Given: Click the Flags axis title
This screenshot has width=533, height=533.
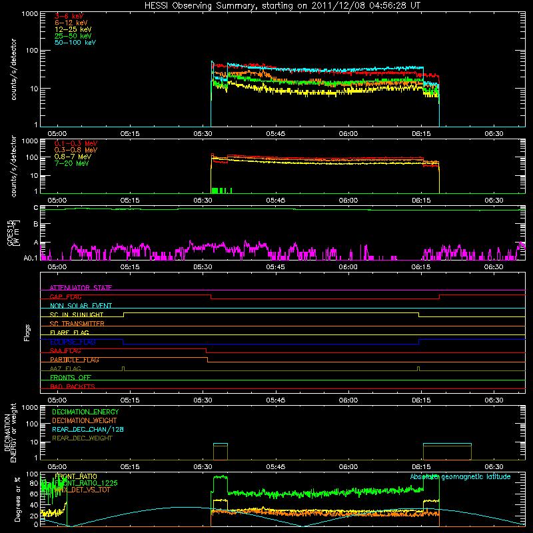Looking at the screenshot, I should click(x=27, y=332).
